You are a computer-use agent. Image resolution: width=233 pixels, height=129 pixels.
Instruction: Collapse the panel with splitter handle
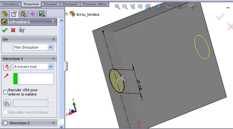coord(66,66)
